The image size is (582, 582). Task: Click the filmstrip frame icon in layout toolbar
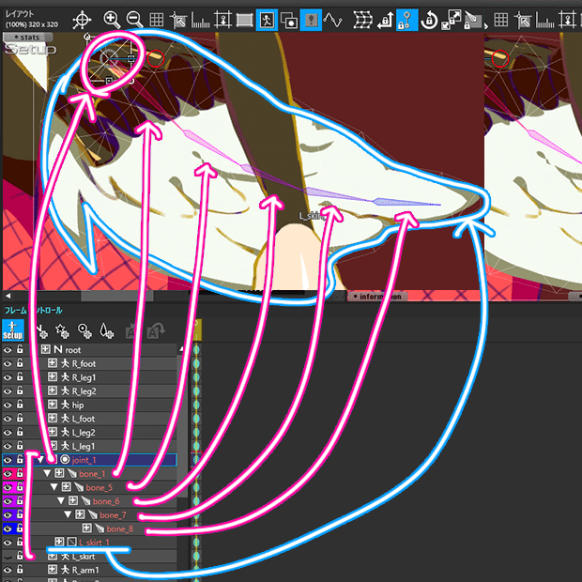click(244, 20)
